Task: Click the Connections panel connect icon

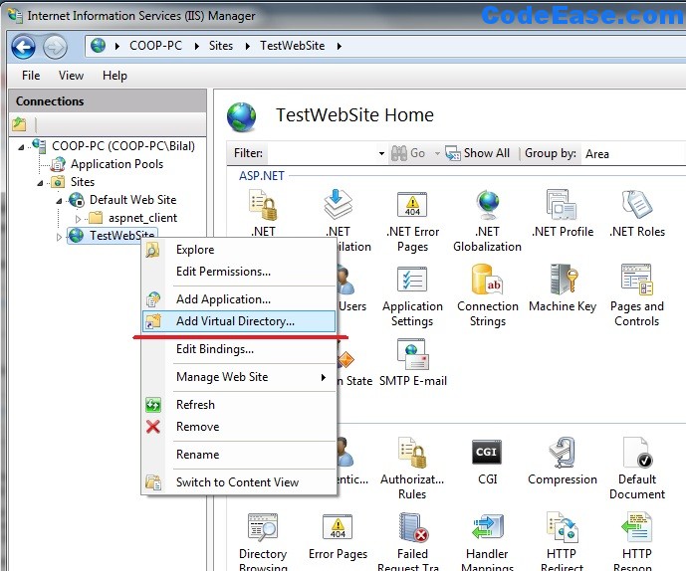Action: pos(19,124)
